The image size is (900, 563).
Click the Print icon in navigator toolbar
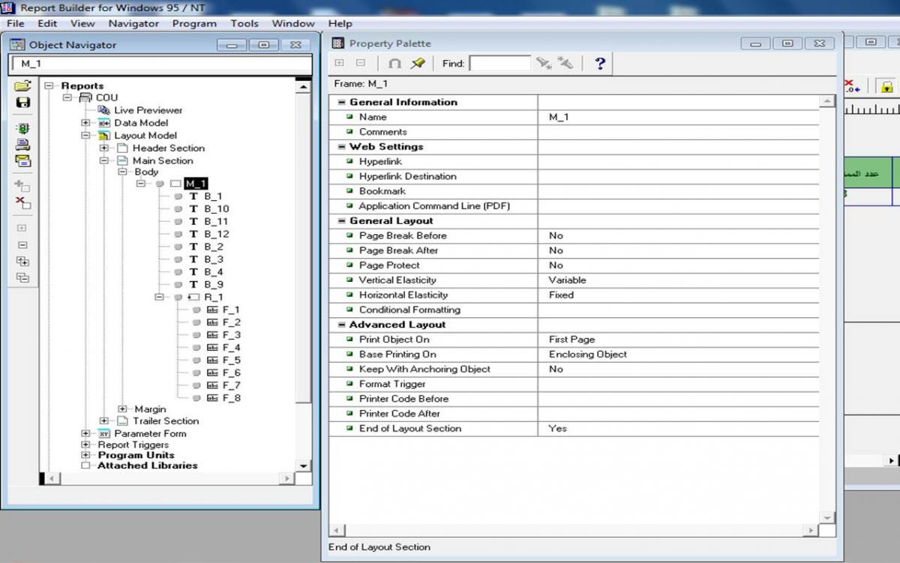(22, 145)
